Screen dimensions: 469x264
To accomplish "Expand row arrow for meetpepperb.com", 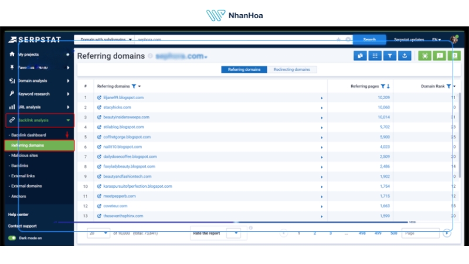I will [x=322, y=197].
